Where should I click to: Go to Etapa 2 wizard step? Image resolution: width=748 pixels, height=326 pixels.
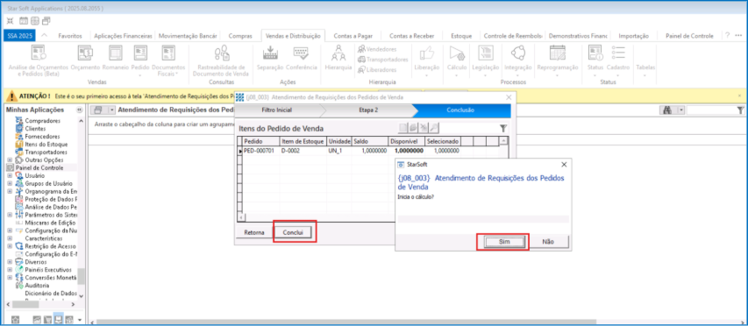(x=368, y=110)
